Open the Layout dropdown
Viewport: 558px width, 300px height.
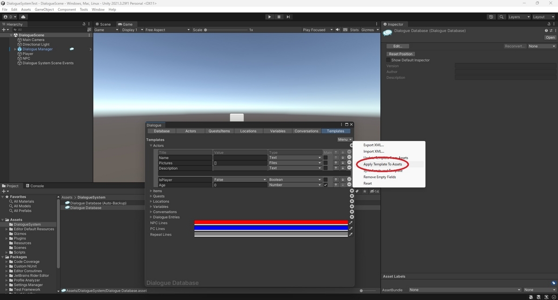[543, 17]
